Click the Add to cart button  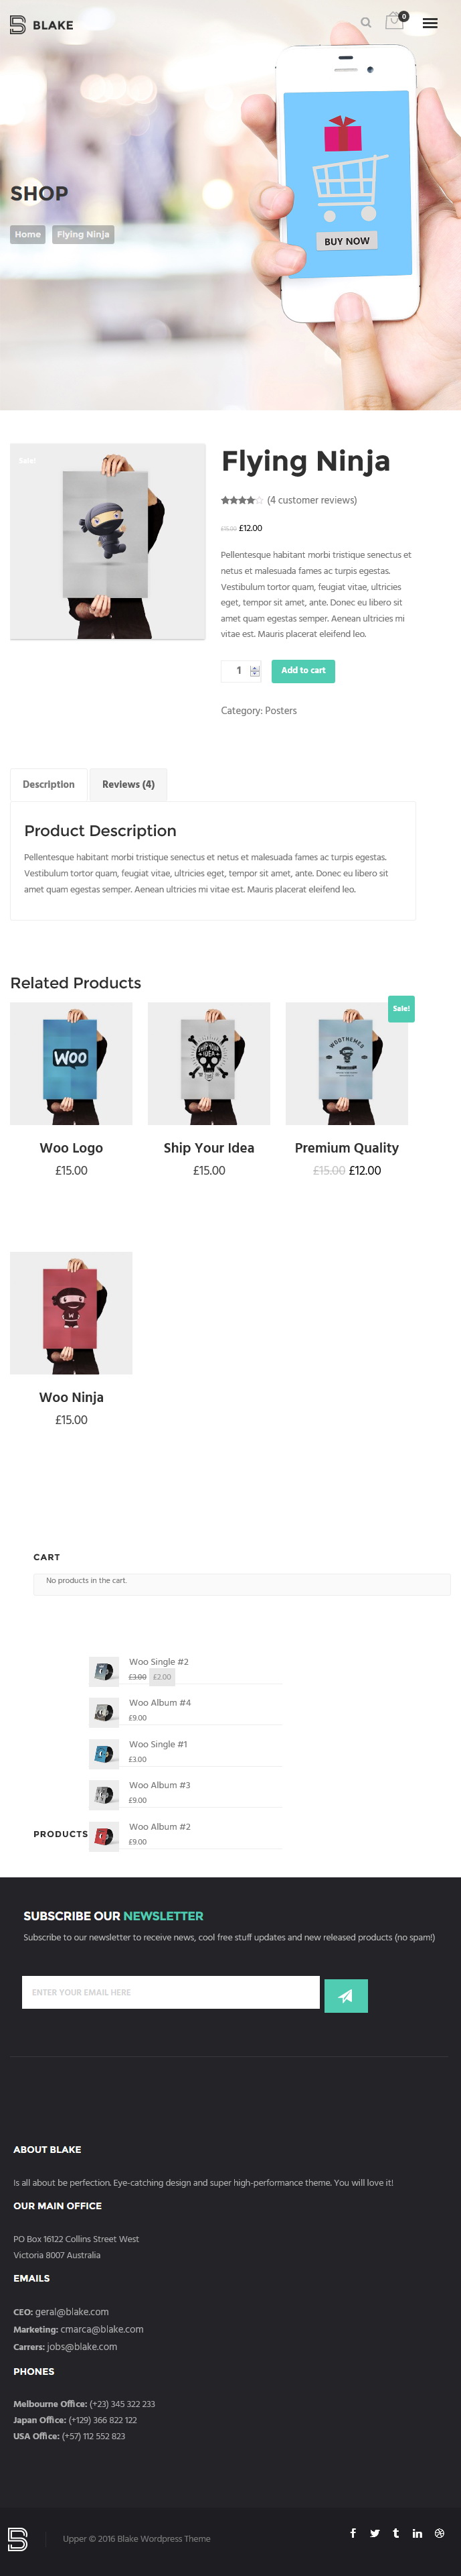click(303, 671)
